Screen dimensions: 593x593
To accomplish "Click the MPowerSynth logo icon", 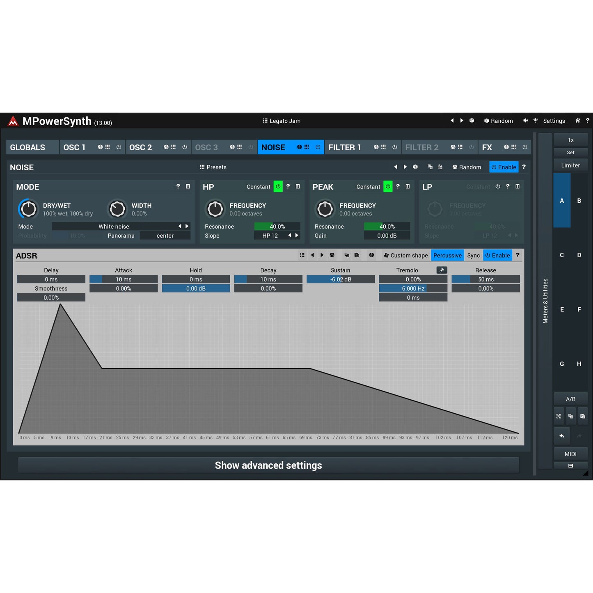I will click(x=12, y=121).
